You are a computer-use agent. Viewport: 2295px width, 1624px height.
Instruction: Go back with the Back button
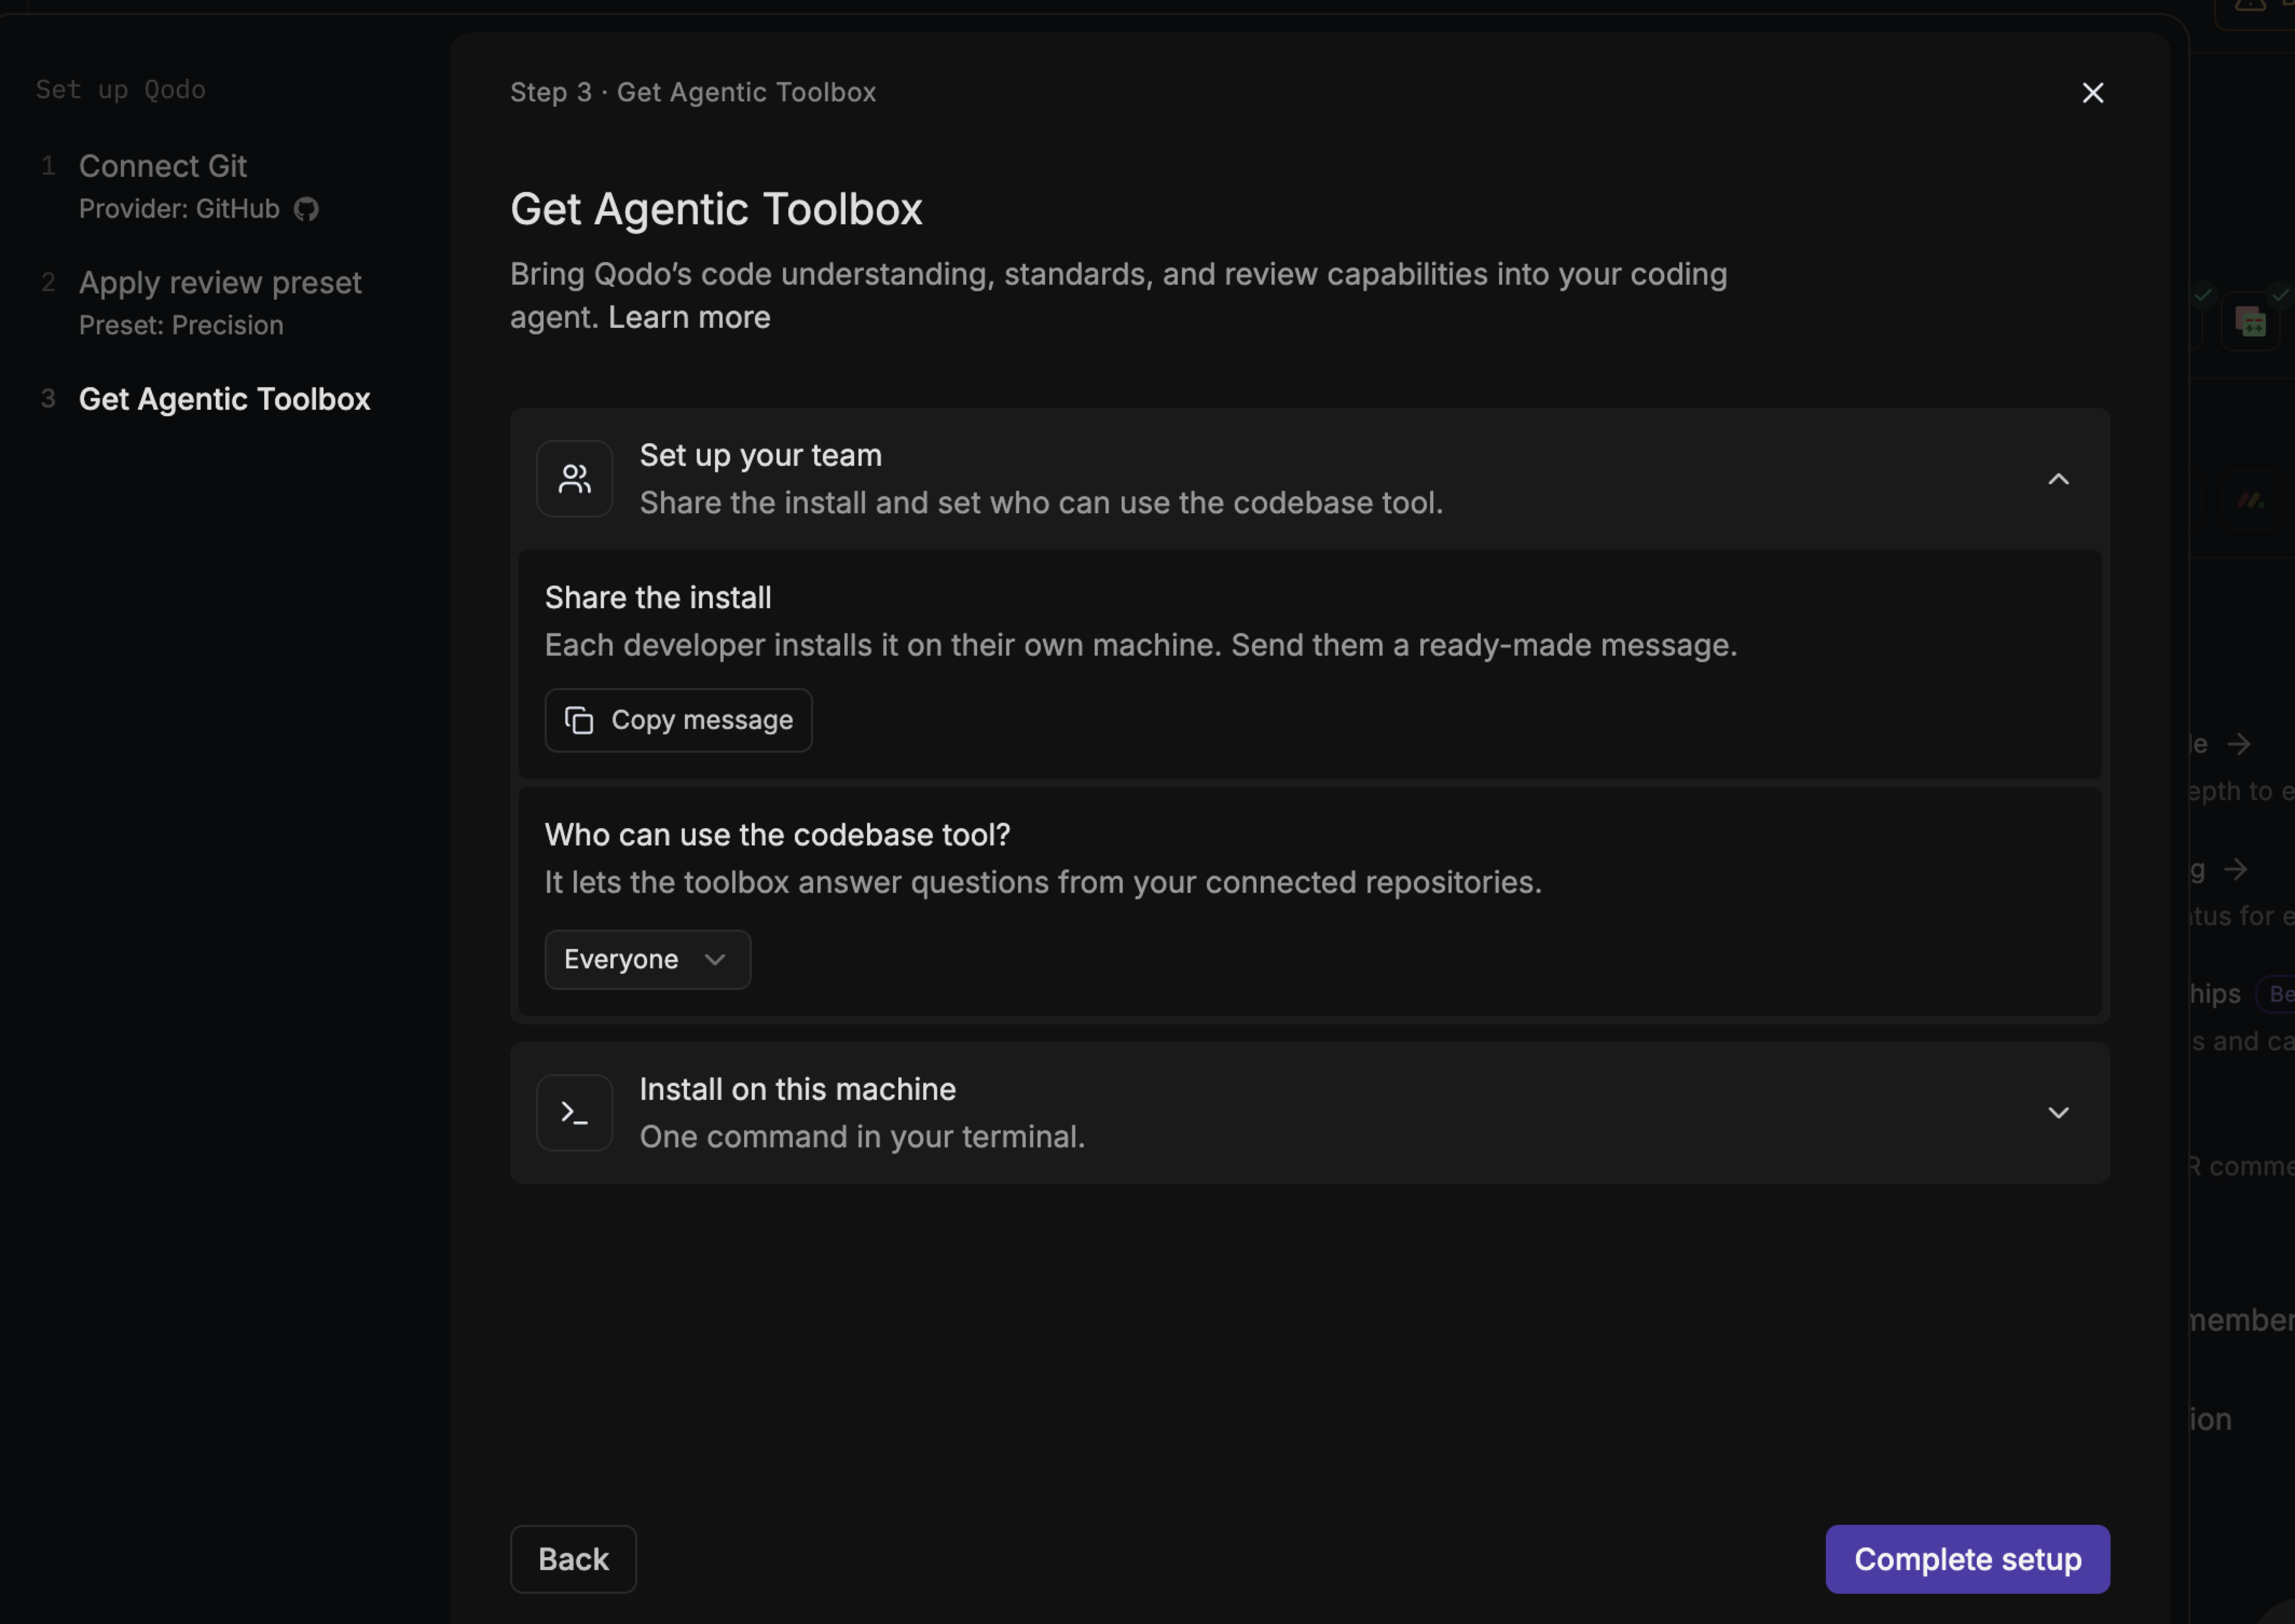[x=573, y=1559]
